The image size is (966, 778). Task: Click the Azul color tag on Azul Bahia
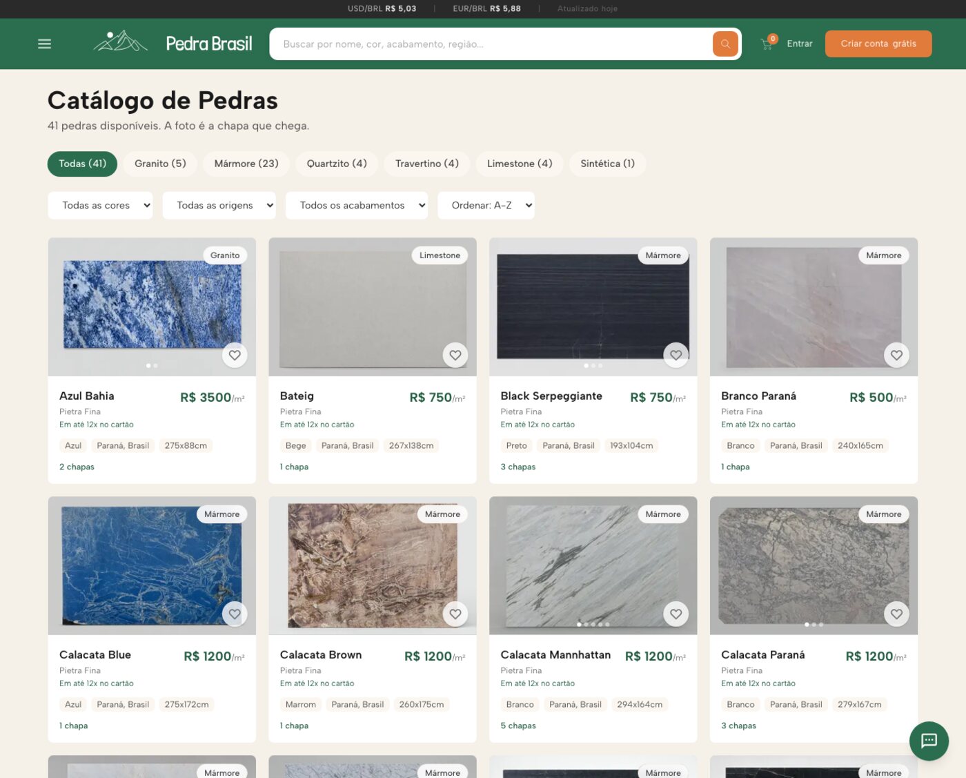(x=73, y=446)
